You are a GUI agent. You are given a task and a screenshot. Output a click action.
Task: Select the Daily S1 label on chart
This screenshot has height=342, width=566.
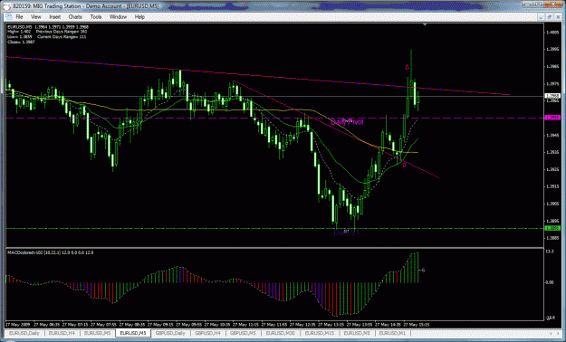point(346,233)
